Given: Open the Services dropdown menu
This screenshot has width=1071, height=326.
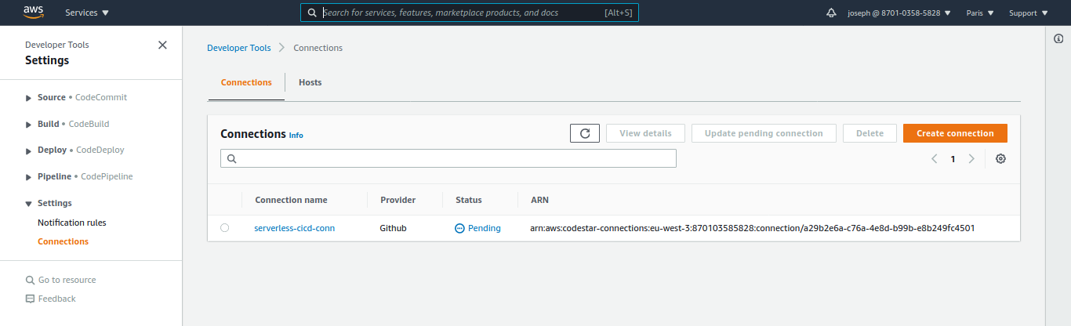Looking at the screenshot, I should (87, 13).
